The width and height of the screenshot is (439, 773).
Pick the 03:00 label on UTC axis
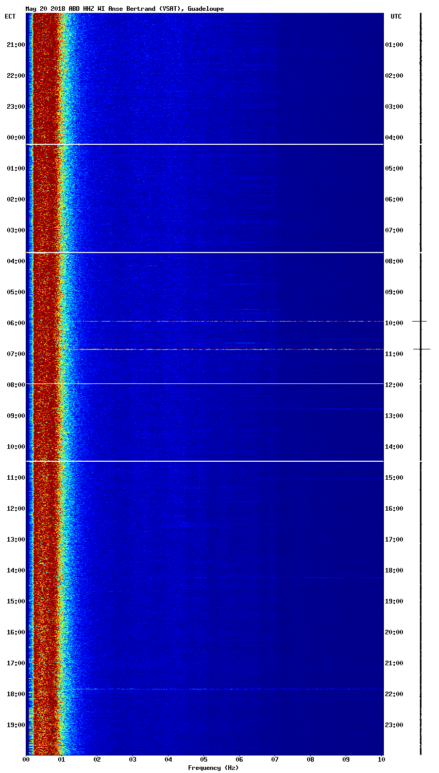click(x=394, y=107)
